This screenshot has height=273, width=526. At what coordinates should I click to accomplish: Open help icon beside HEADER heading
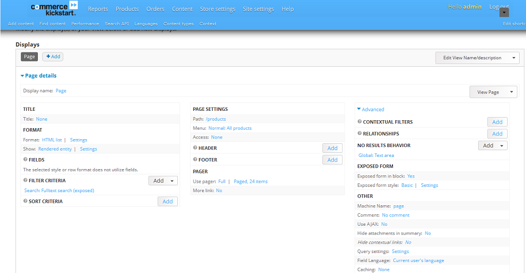click(195, 148)
